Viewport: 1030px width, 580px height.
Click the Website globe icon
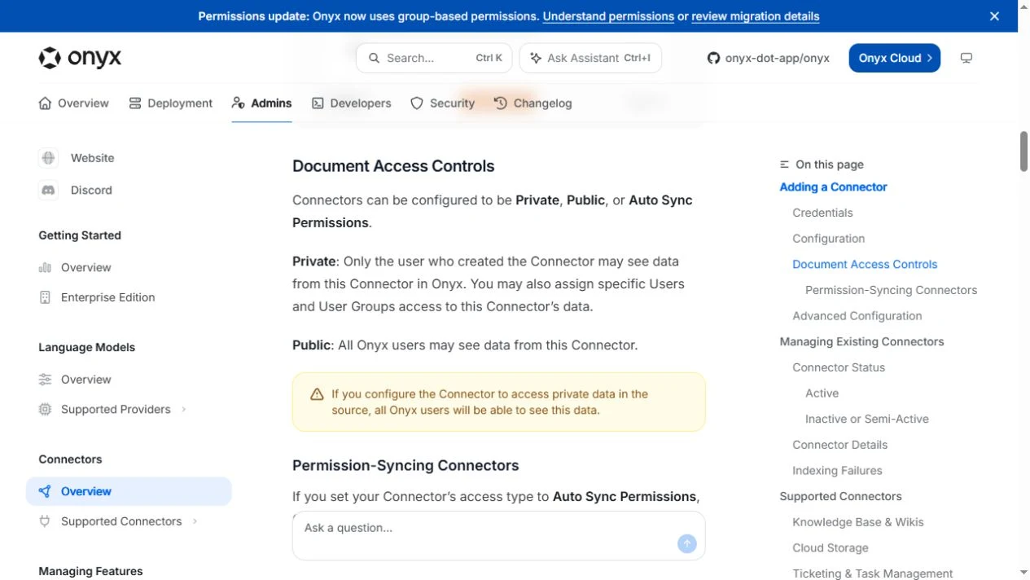point(48,158)
